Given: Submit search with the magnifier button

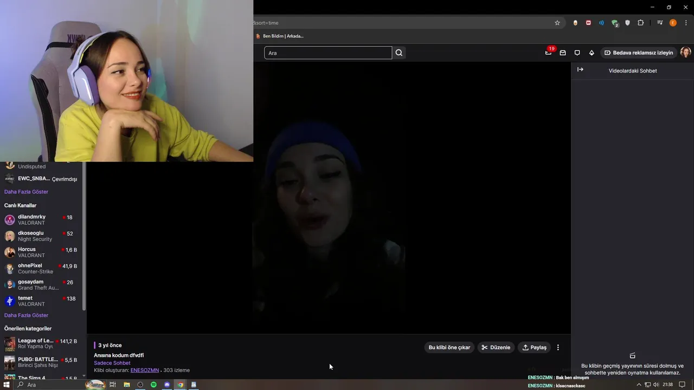Looking at the screenshot, I should [x=399, y=53].
